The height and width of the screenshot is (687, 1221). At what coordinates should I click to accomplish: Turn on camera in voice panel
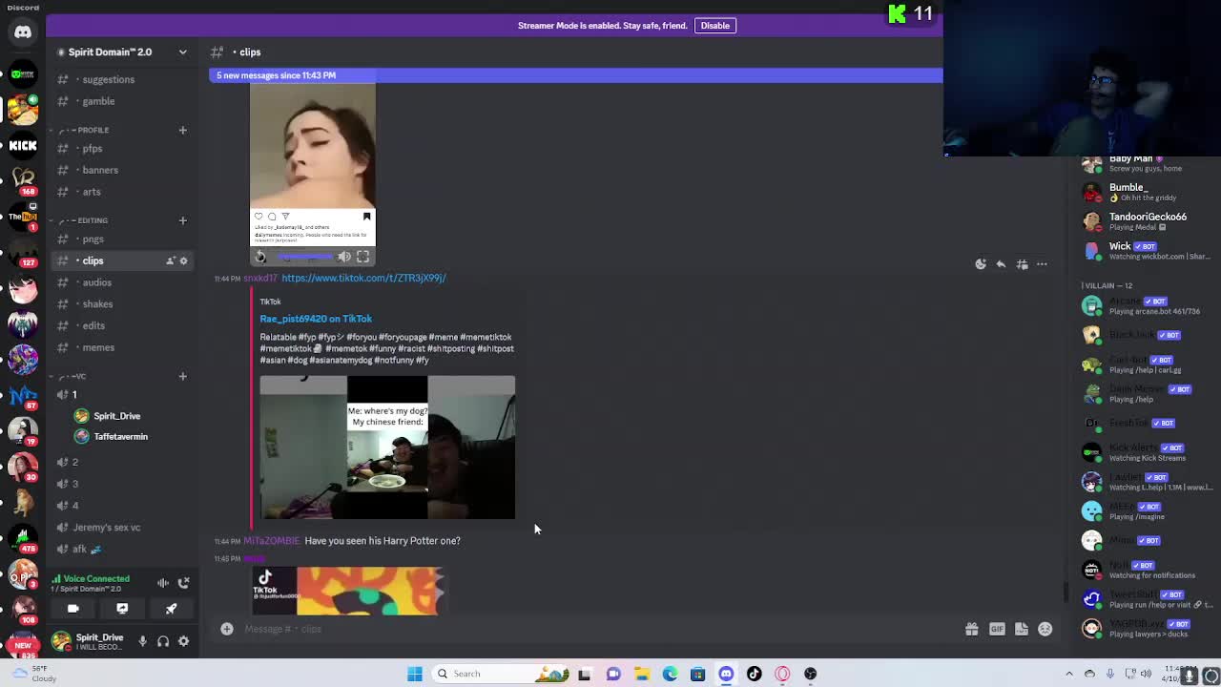pyautogui.click(x=73, y=608)
